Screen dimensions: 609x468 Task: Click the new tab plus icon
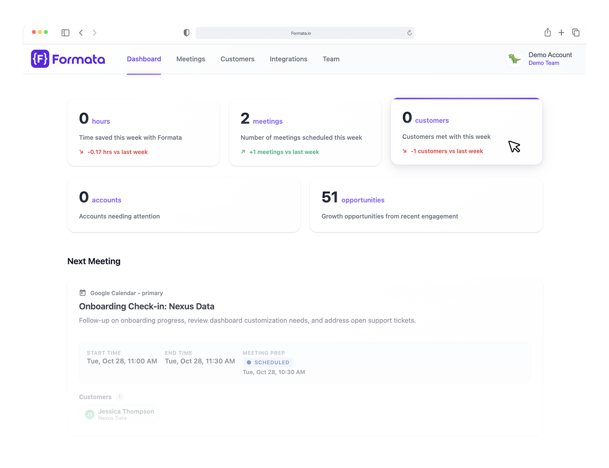click(x=561, y=32)
